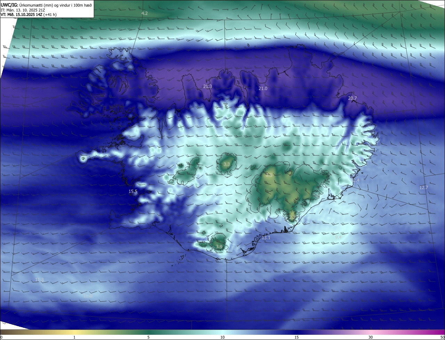Click the 2.5 value on the large glacier

[269, 175]
